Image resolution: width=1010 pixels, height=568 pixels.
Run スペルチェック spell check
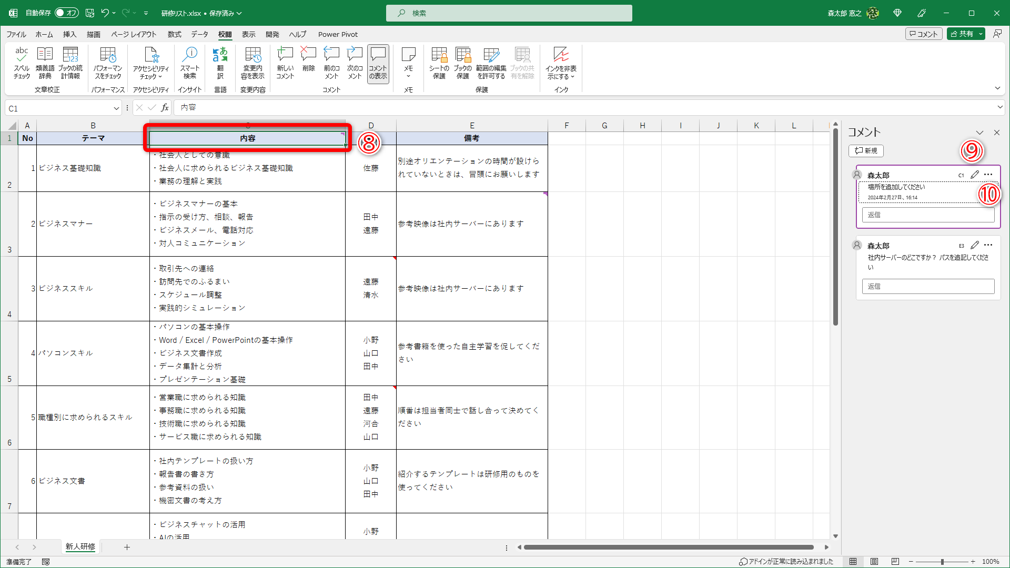click(x=22, y=63)
